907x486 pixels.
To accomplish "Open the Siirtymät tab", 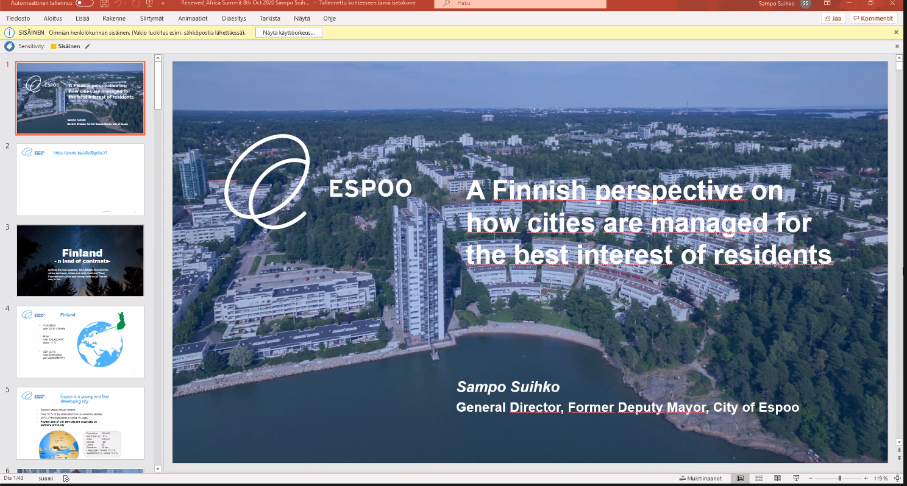I will point(152,18).
